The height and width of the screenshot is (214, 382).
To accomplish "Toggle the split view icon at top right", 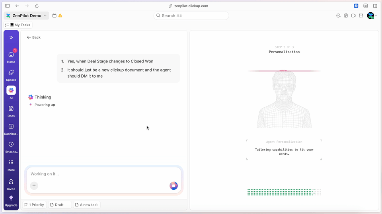I will 375,6.
